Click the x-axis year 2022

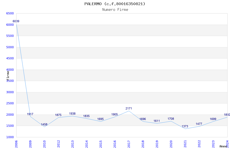point(199,144)
